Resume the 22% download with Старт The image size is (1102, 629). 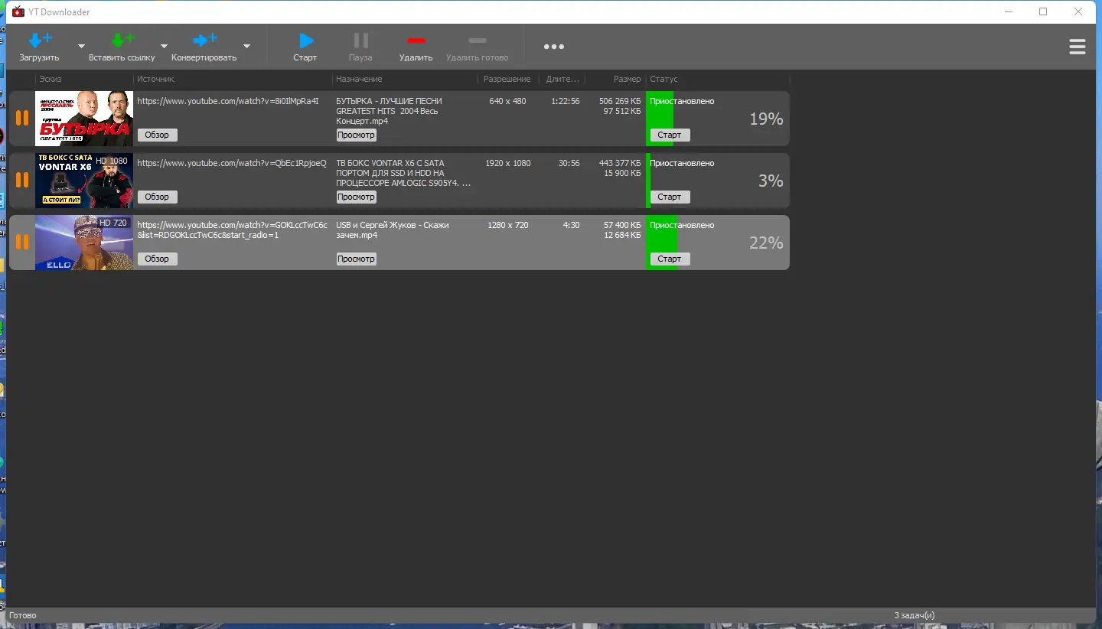click(x=670, y=259)
